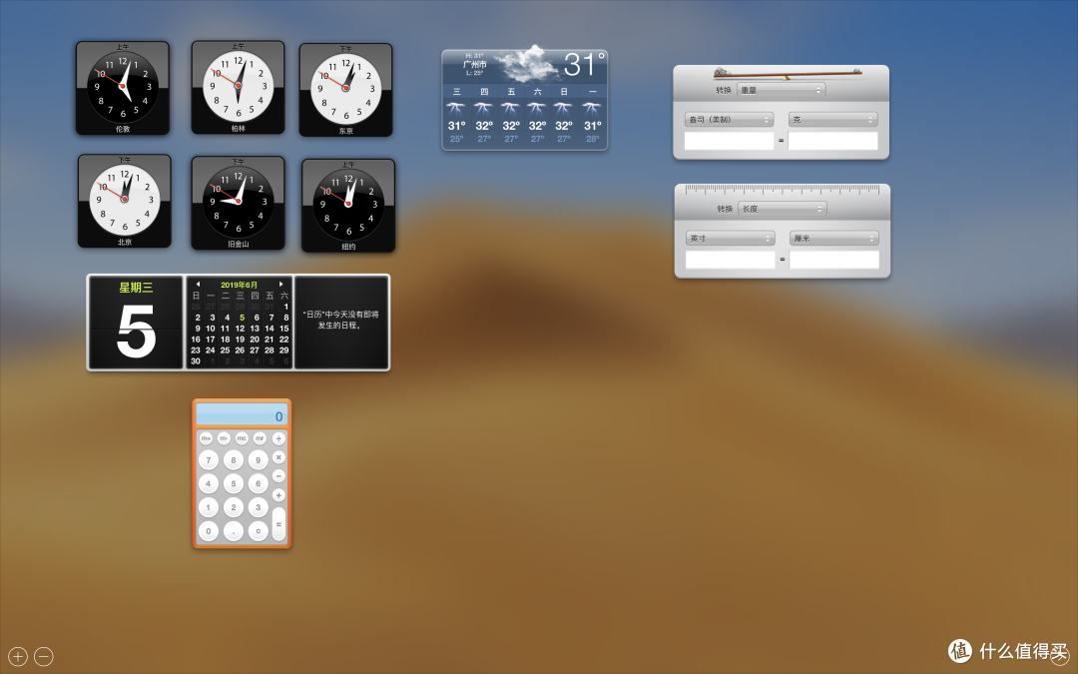Click the calculator display showing 0
Image resolution: width=1078 pixels, height=674 pixels.
click(x=242, y=414)
